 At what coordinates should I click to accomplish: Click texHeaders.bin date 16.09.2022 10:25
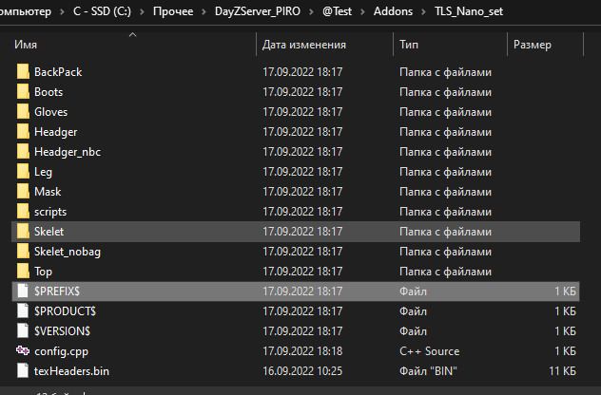coord(302,371)
